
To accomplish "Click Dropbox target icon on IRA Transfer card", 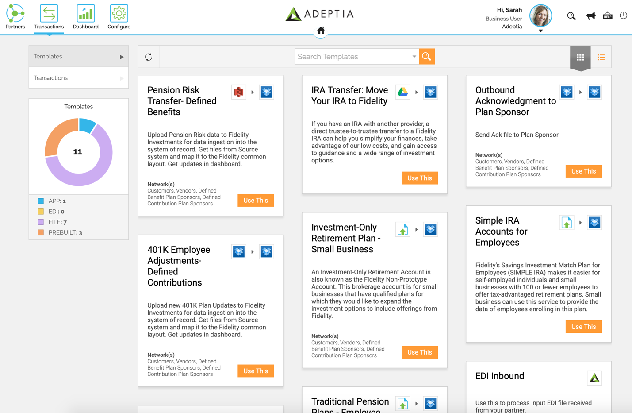I will point(430,92).
